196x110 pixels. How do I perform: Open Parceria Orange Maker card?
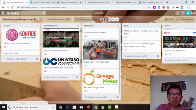(x=100, y=81)
